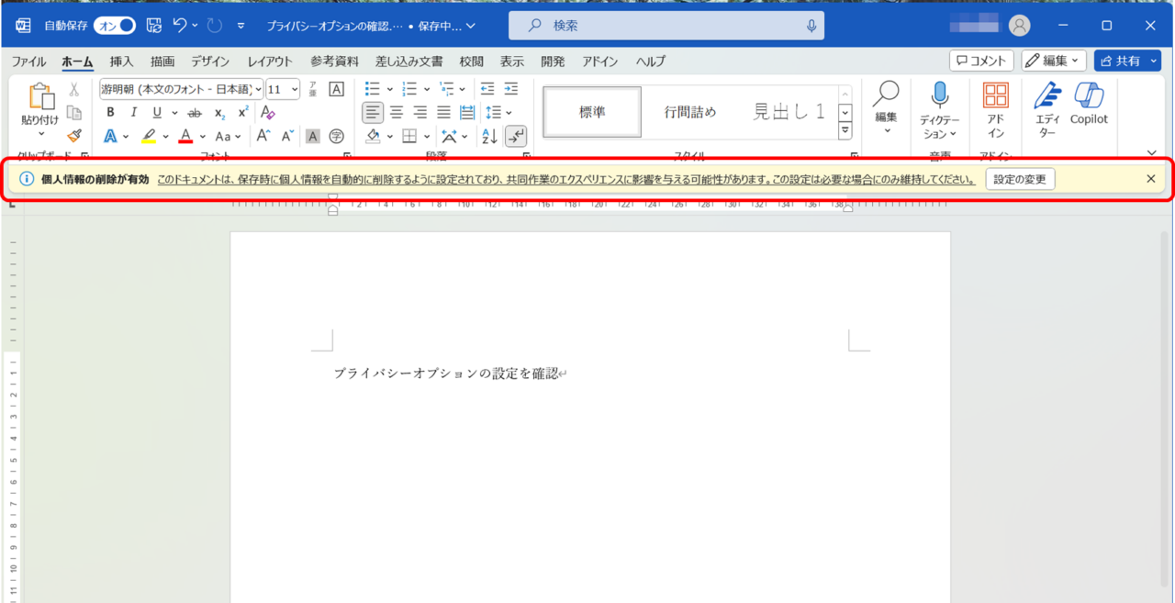1175x603 pixels.
Task: Toggle strikethrough formatting
Action: tap(195, 112)
